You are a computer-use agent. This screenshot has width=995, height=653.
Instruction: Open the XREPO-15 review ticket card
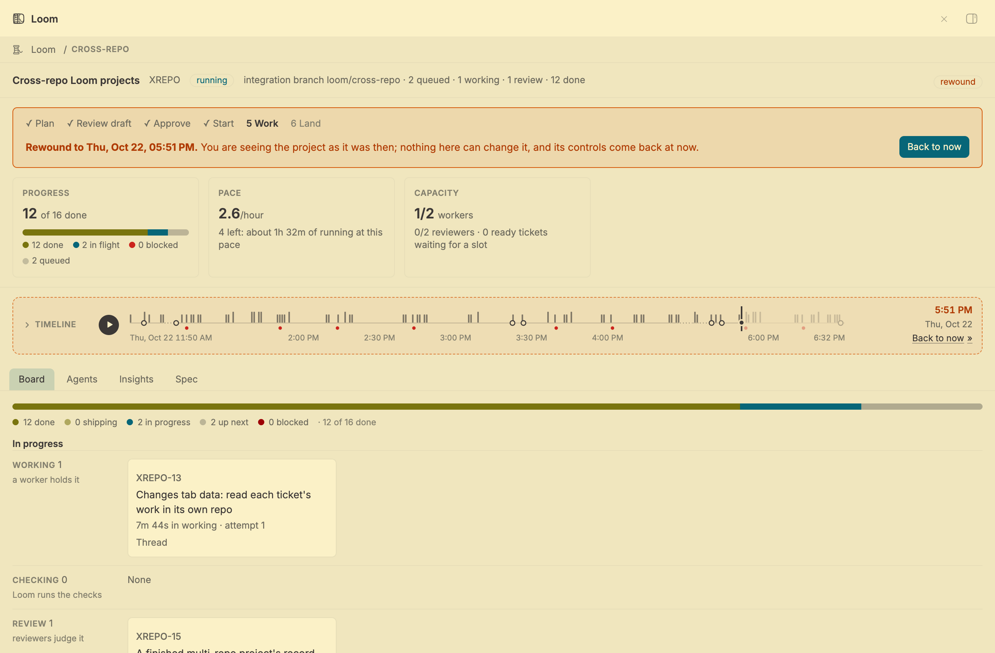232,636
